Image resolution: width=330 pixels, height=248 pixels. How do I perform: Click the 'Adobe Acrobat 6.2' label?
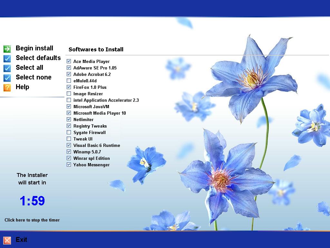tap(92, 74)
